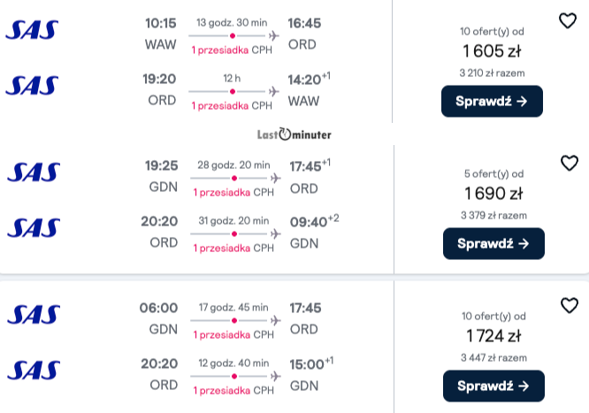Screen dimensions: 589x413
Task: Click SAS logo of 20:20 flight arriving 15:00
Action: pos(34,371)
